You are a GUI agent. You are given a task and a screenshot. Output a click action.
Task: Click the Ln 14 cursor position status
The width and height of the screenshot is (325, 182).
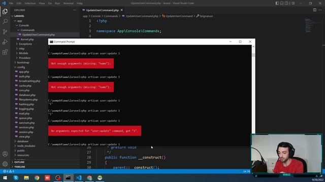coord(247,171)
